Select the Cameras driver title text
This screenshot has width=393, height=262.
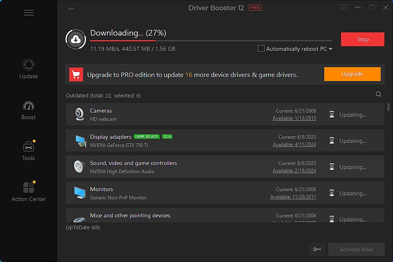101,111
